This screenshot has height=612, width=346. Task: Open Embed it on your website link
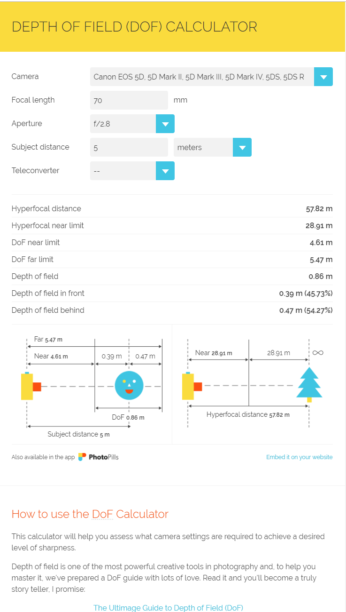click(300, 457)
